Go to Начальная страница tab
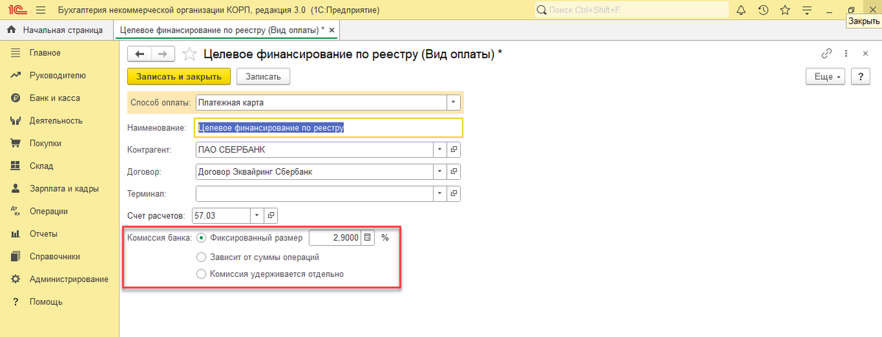882x337 pixels. tap(55, 30)
